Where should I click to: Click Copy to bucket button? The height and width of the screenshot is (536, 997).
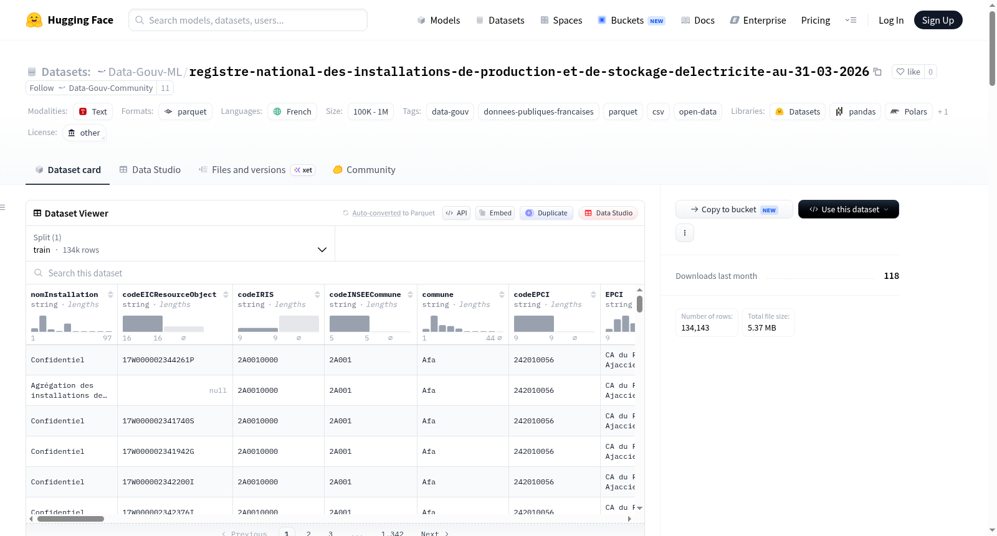734,209
